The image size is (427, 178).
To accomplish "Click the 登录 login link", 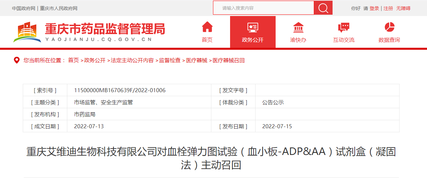I will tap(374, 8).
